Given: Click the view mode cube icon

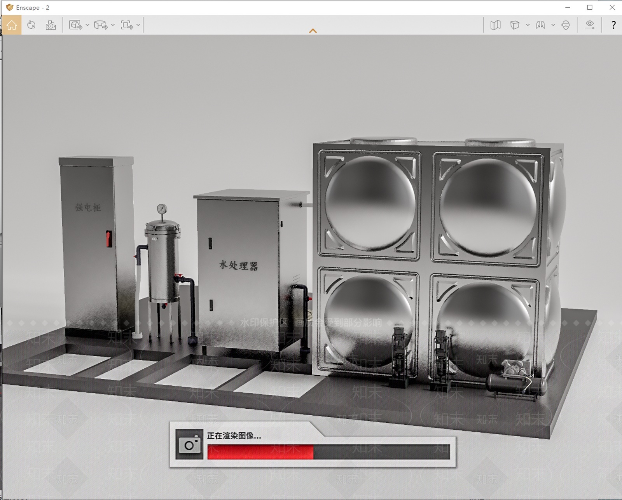Looking at the screenshot, I should click(515, 25).
